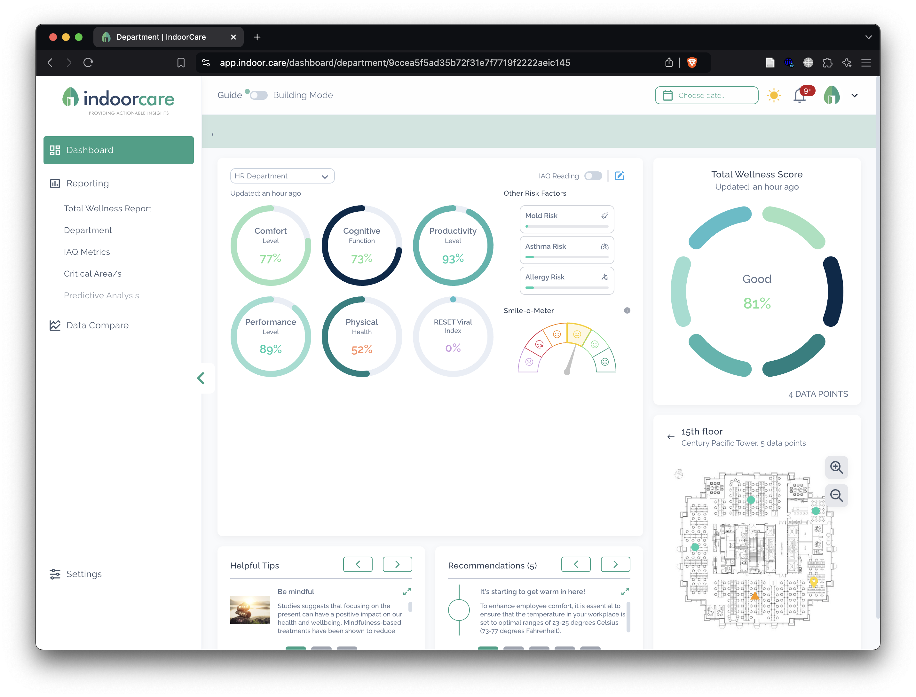
Task: Click back arrow next to 15th floor
Action: click(x=671, y=437)
